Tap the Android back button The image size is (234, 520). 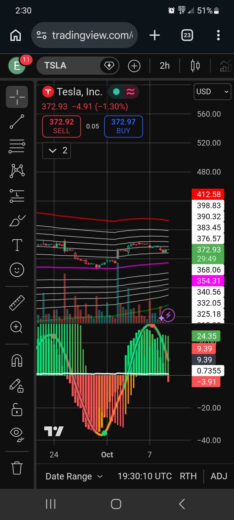coord(182,504)
